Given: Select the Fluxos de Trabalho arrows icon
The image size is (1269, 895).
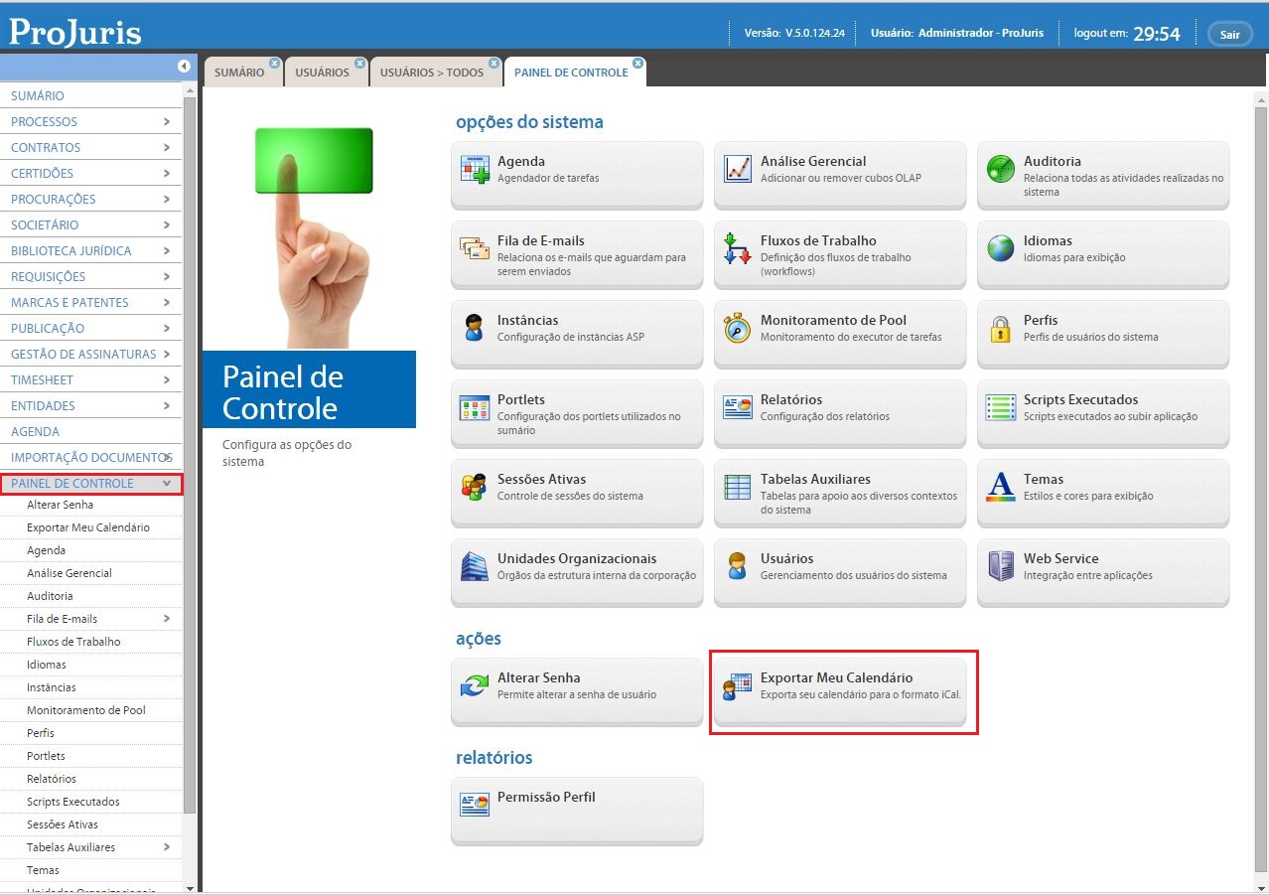Looking at the screenshot, I should [738, 248].
